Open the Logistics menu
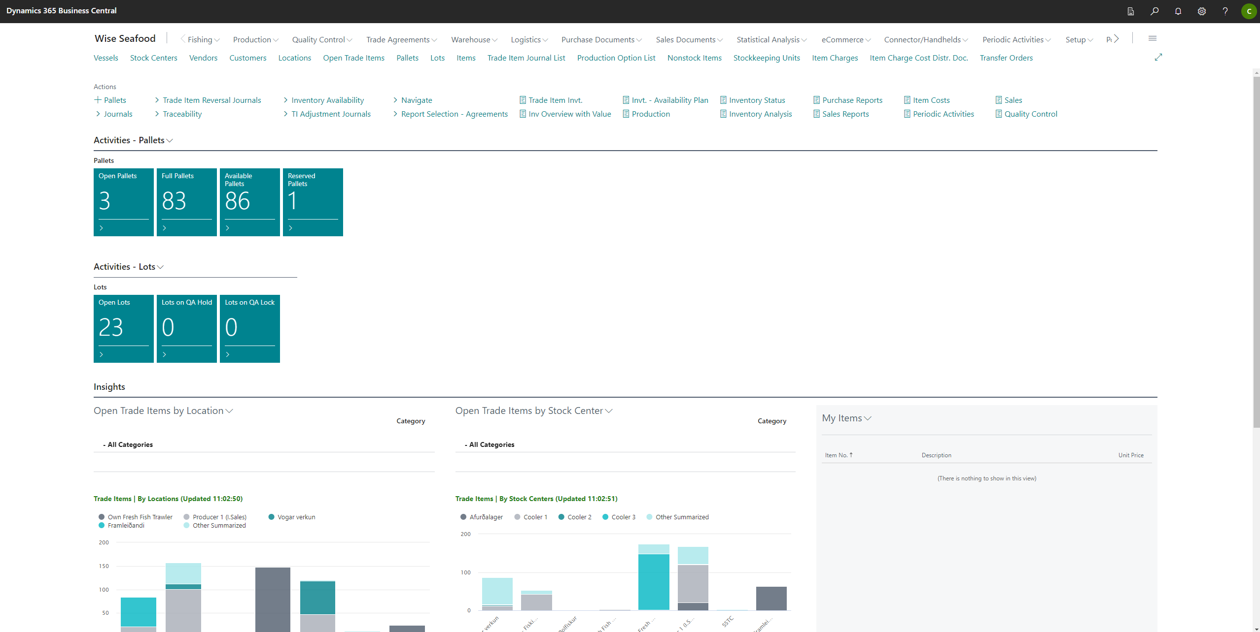 [529, 39]
